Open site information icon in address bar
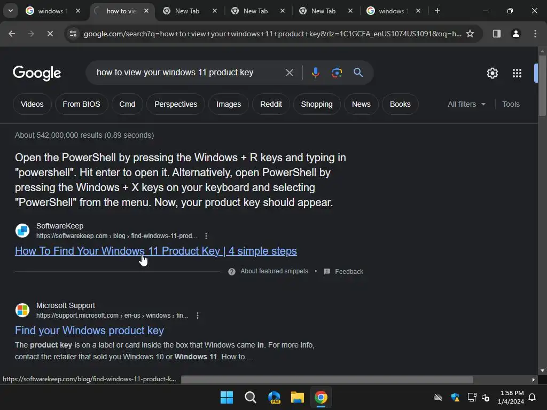547x410 pixels. pyautogui.click(x=73, y=34)
